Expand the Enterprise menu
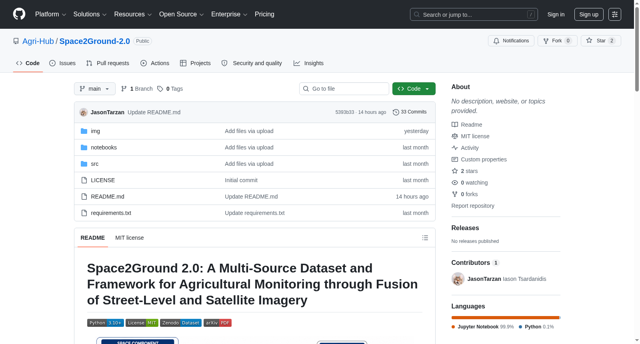 point(229,14)
